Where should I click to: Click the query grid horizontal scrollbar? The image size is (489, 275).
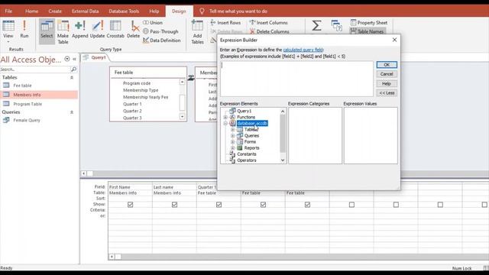click(x=300, y=257)
